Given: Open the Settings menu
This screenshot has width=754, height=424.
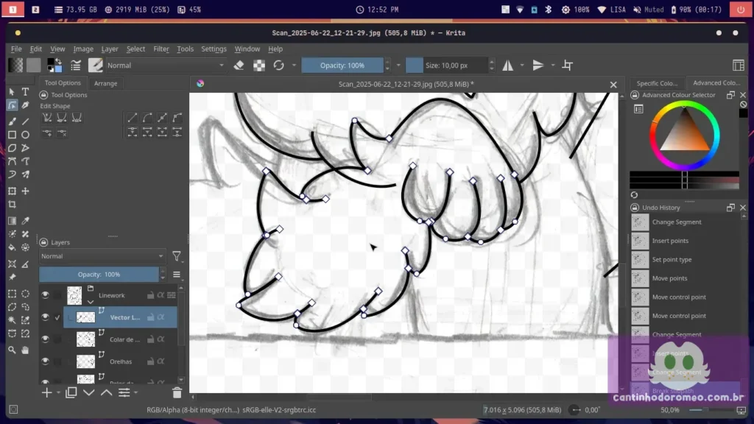Looking at the screenshot, I should coord(214,49).
